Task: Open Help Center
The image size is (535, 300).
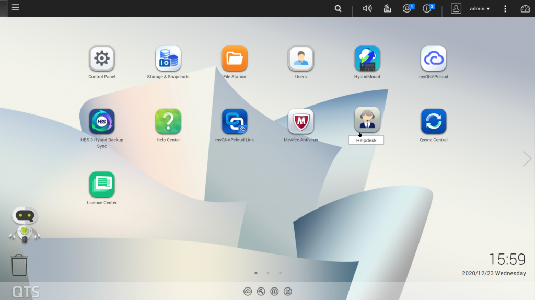Action: tap(168, 121)
